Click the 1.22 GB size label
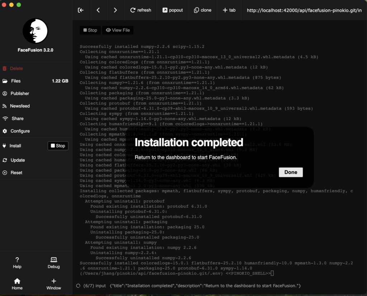This screenshot has height=296, width=367. (x=60, y=81)
